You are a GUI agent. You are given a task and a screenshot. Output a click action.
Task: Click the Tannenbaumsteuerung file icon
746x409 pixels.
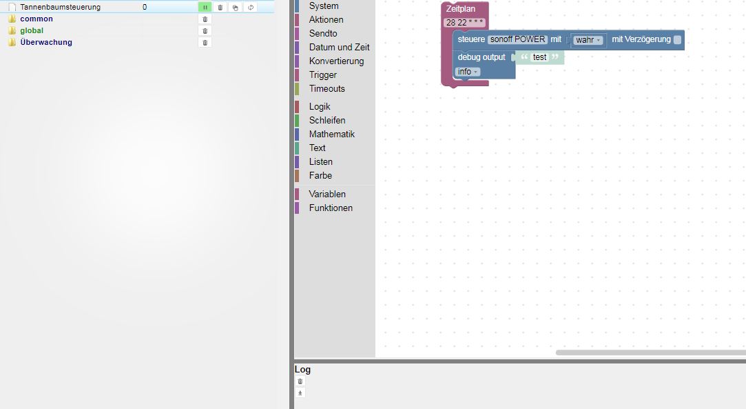click(12, 7)
